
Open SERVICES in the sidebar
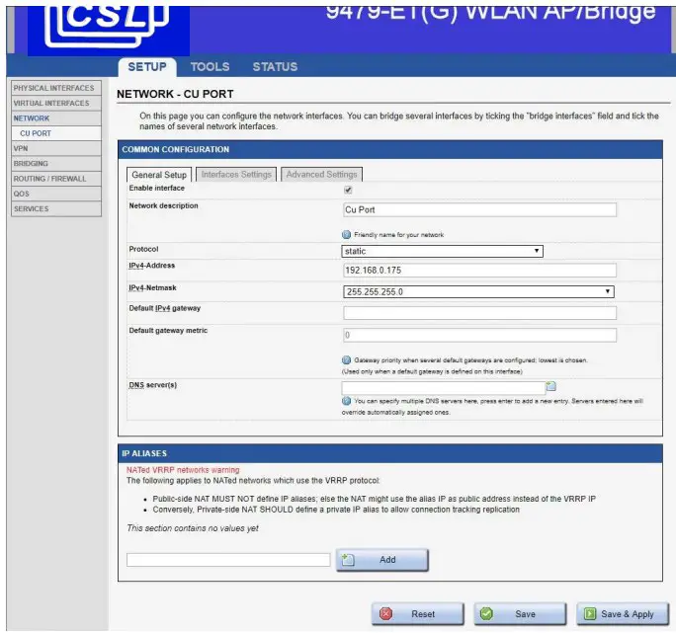tap(56, 208)
